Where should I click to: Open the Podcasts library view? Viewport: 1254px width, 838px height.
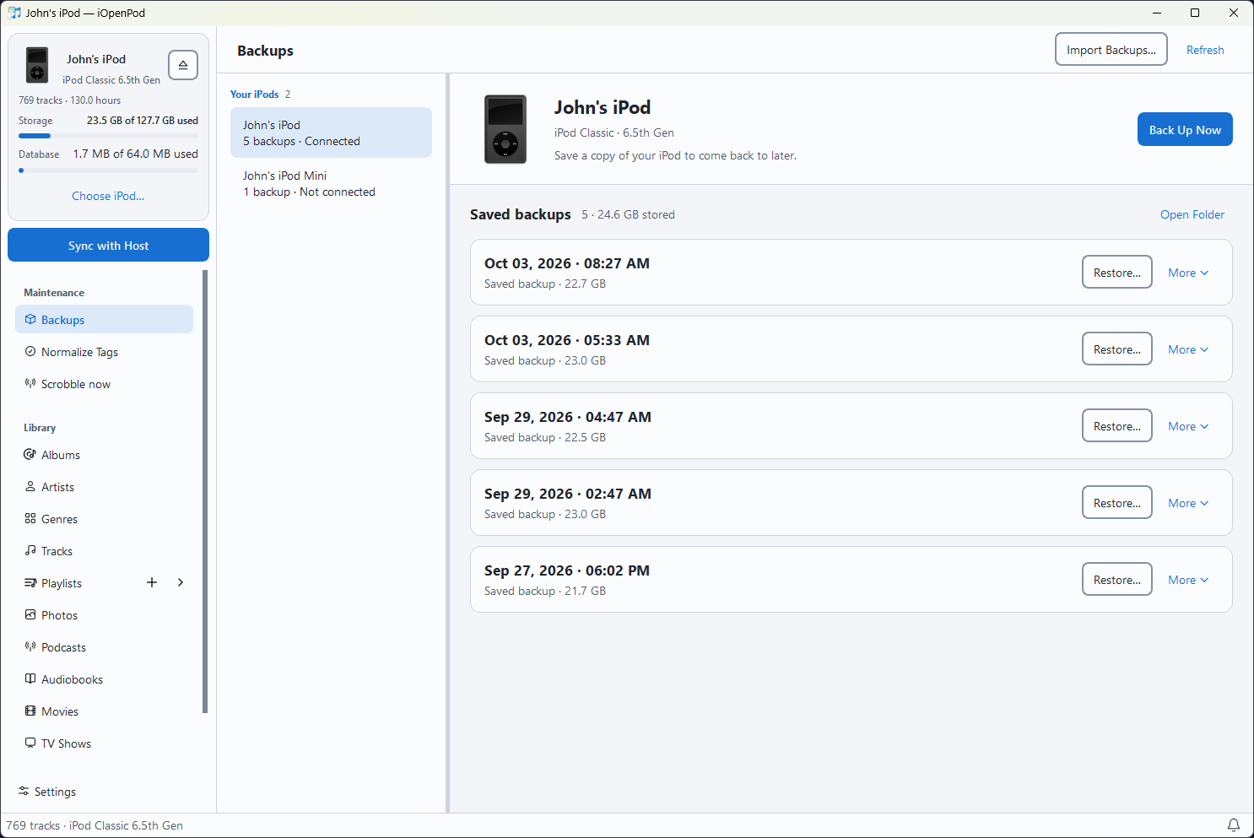(x=104, y=647)
